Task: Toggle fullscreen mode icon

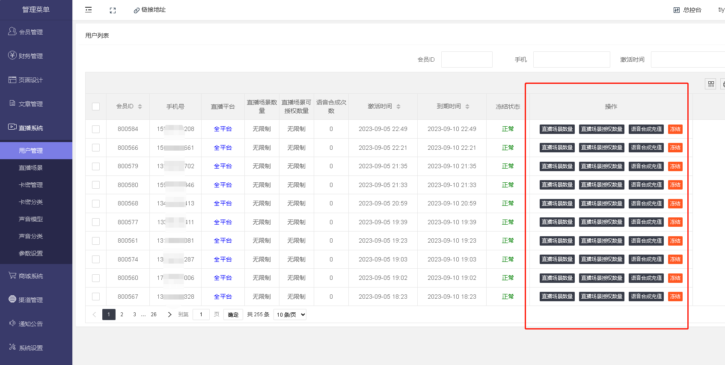Action: pyautogui.click(x=113, y=10)
